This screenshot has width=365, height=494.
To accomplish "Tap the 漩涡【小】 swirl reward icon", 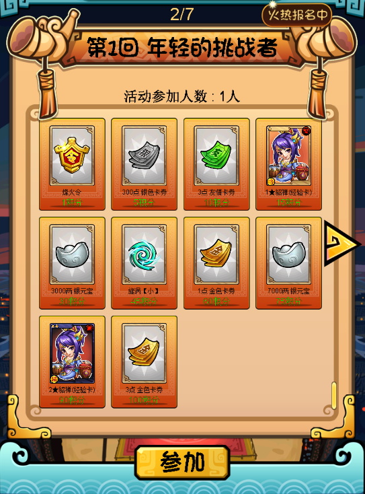I will click(144, 254).
